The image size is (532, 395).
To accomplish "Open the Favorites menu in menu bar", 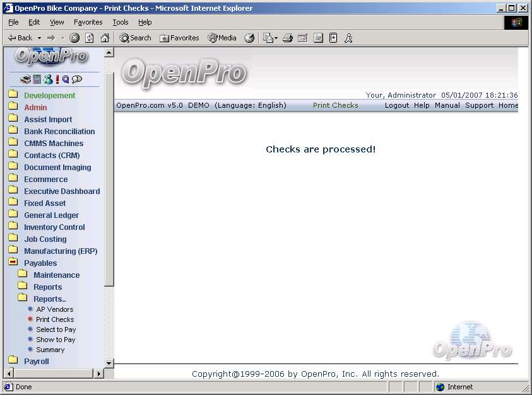I will click(88, 22).
